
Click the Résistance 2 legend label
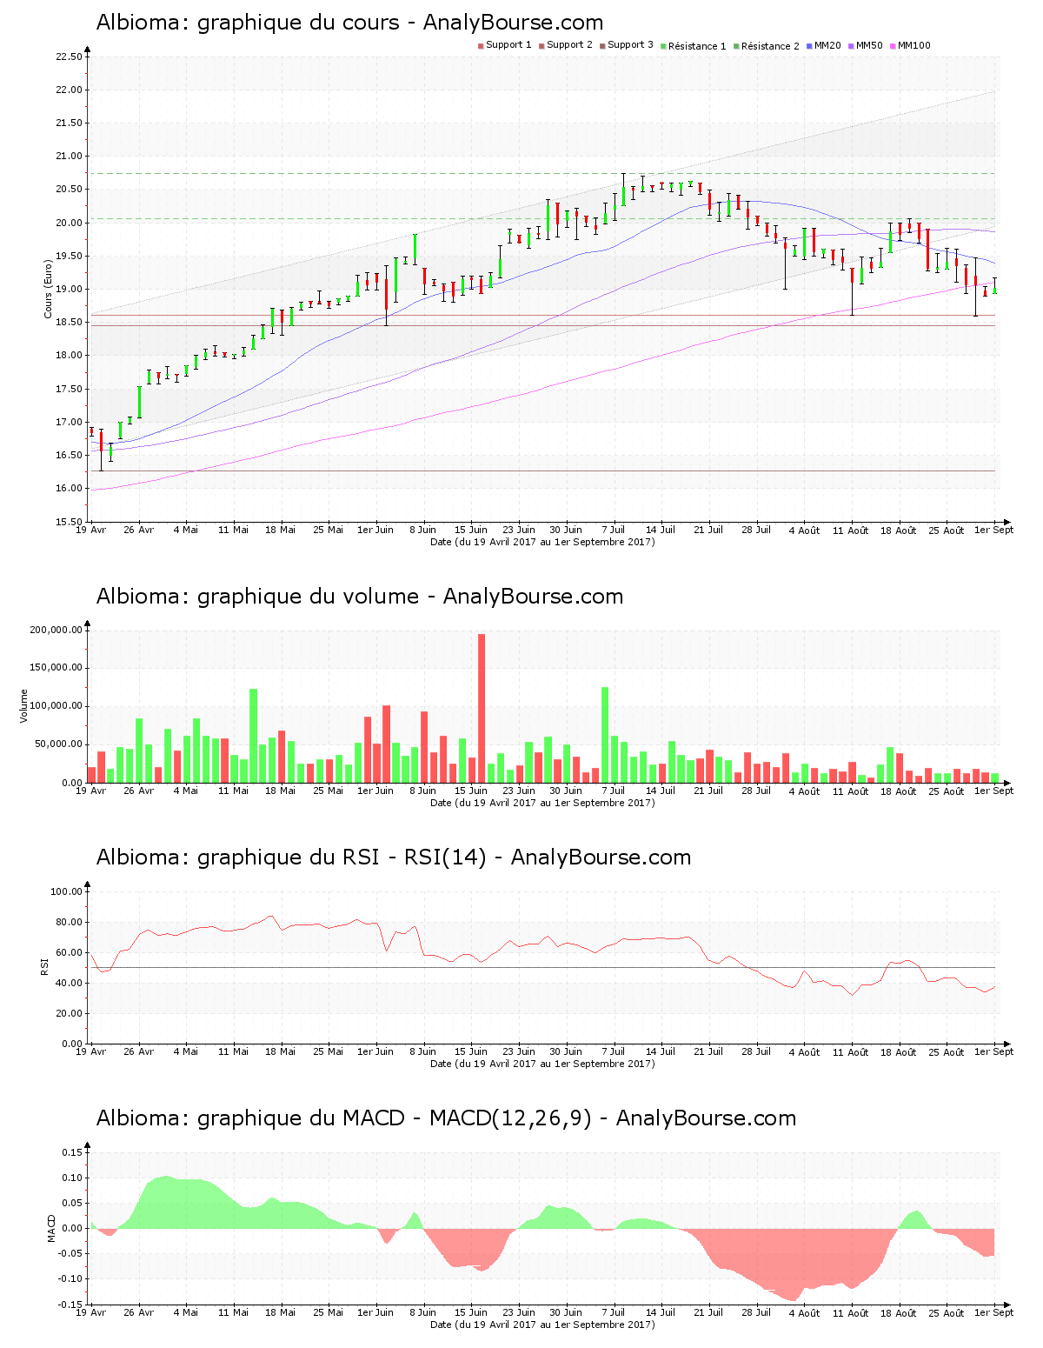coord(770,46)
